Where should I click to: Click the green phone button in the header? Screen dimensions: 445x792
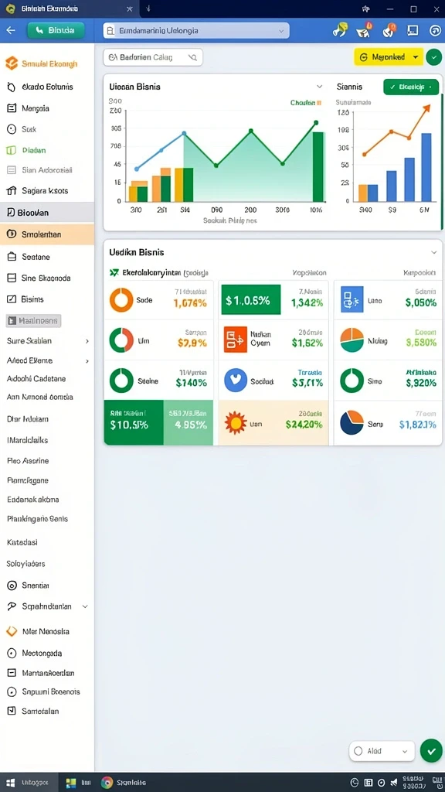56,30
